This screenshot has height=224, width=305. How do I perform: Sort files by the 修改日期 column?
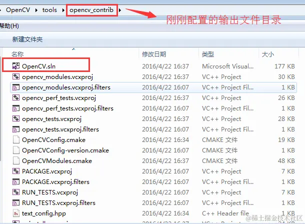pos(154,54)
